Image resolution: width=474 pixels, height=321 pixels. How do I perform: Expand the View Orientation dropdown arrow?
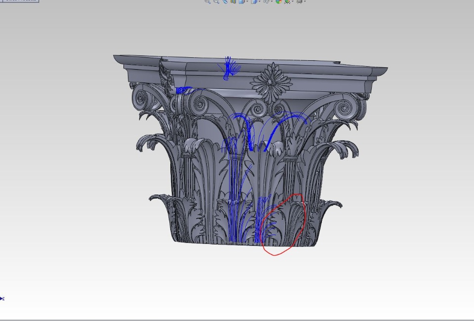247,1
